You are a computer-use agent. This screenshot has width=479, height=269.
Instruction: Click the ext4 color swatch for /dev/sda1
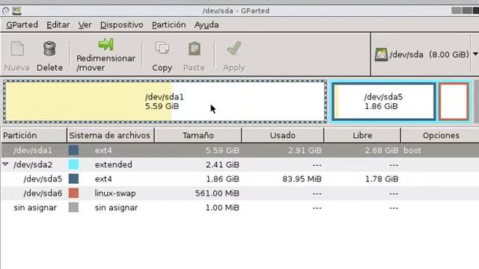click(x=73, y=150)
